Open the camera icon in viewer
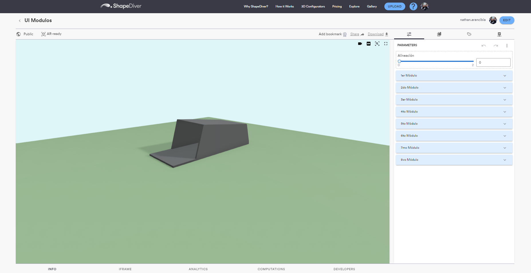The height and width of the screenshot is (273, 531). [x=360, y=44]
